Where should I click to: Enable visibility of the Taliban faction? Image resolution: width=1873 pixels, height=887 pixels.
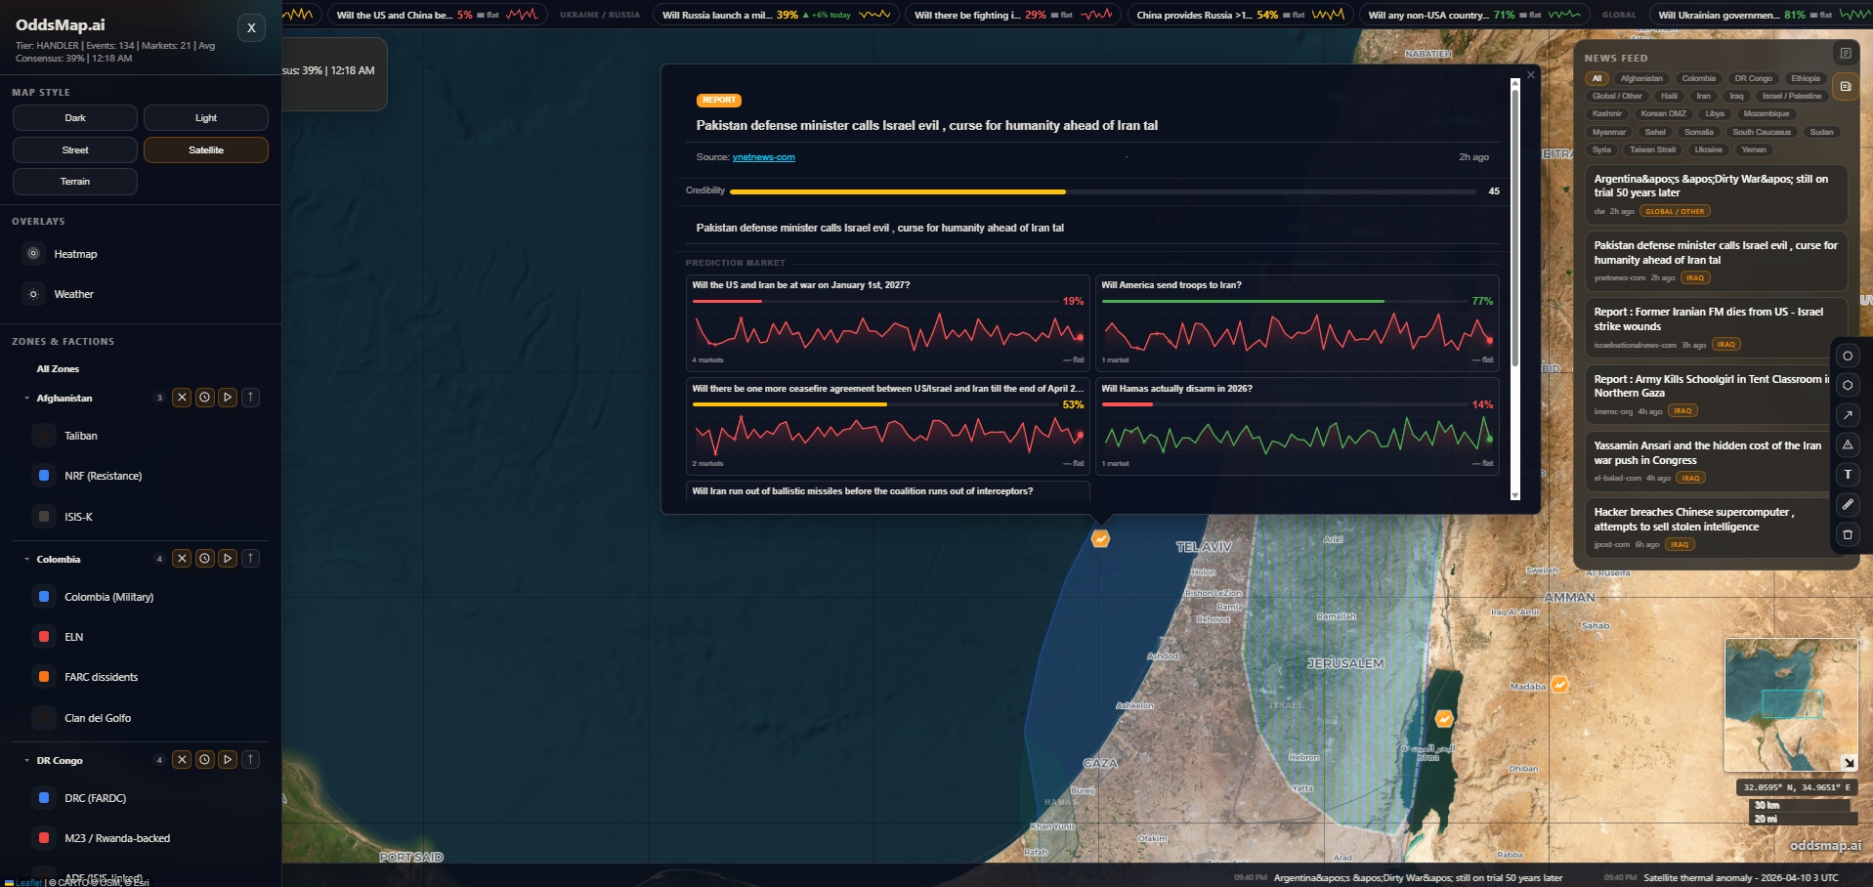click(44, 436)
